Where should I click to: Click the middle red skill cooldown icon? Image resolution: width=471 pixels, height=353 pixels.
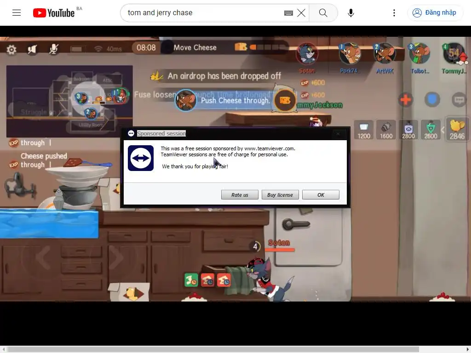coord(207,280)
